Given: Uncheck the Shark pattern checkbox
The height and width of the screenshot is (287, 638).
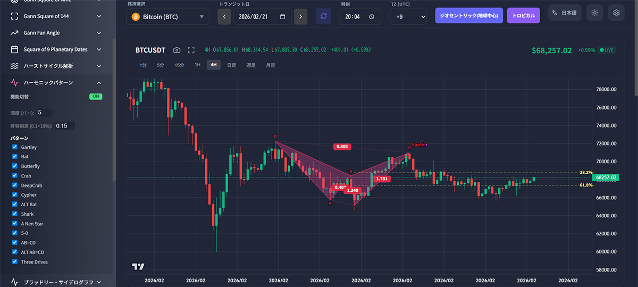Looking at the screenshot, I should tap(15, 214).
